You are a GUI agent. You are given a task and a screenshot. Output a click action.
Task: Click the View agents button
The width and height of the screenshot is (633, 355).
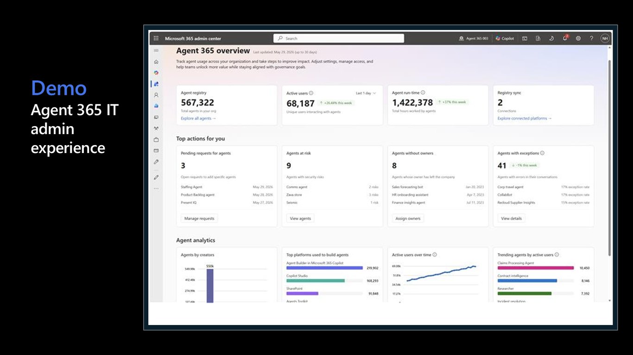coord(300,218)
